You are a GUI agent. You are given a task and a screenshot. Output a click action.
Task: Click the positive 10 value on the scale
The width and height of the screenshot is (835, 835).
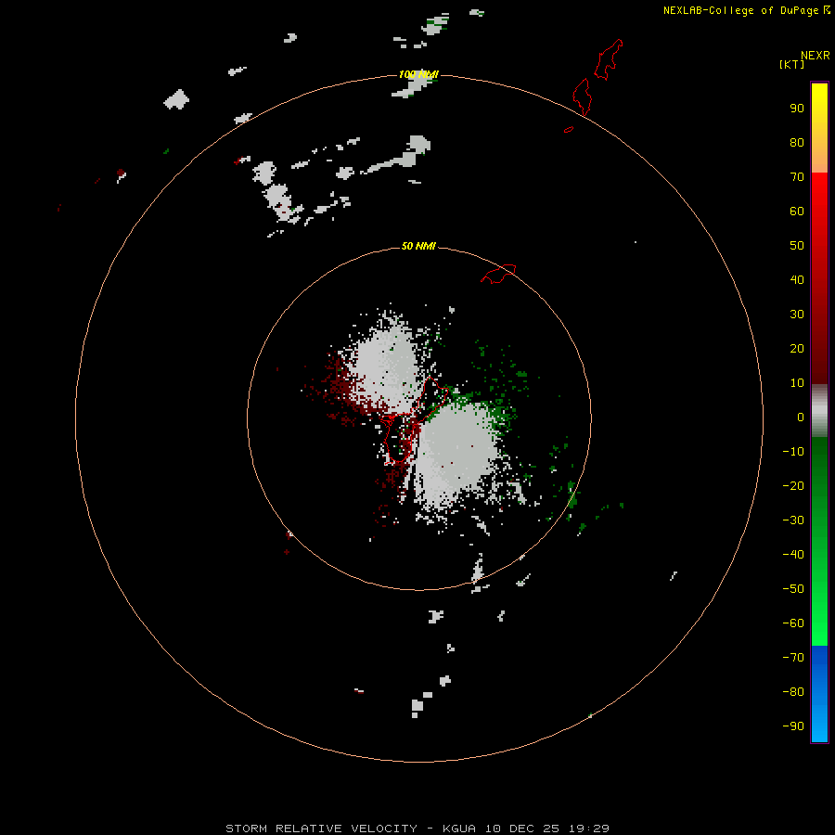[x=797, y=383]
